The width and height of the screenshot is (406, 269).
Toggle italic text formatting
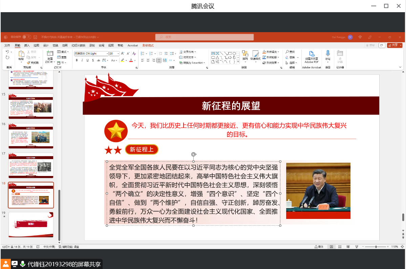click(82, 60)
